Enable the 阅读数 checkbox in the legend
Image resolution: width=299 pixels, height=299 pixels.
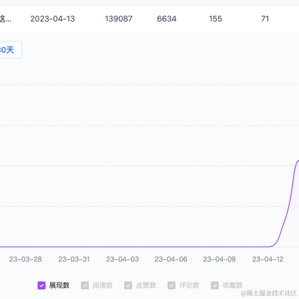(84, 285)
